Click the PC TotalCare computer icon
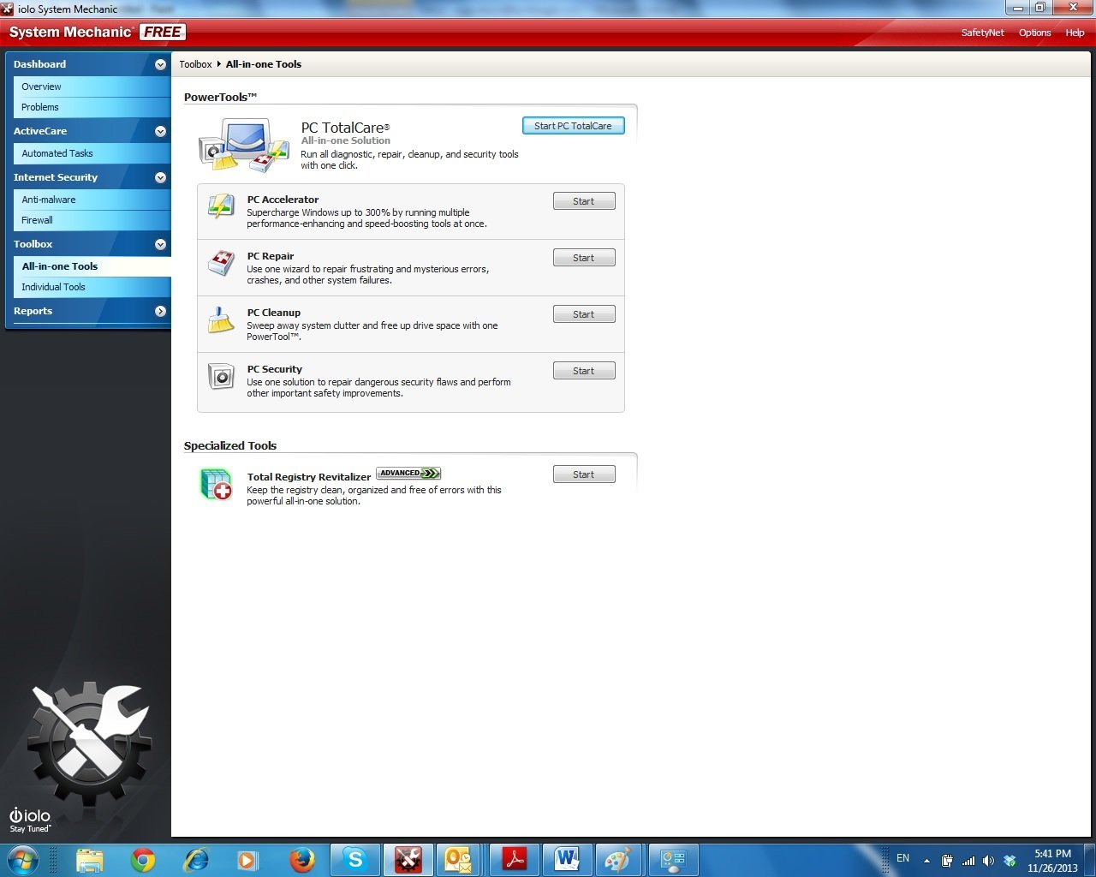This screenshot has width=1096, height=877. pos(244,144)
